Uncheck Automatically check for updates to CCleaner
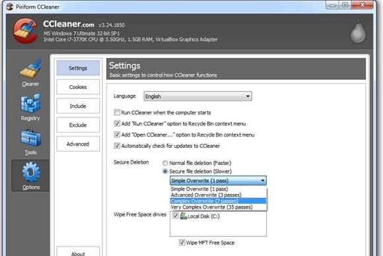Image resolution: width=383 pixels, height=256 pixels. pos(117,146)
